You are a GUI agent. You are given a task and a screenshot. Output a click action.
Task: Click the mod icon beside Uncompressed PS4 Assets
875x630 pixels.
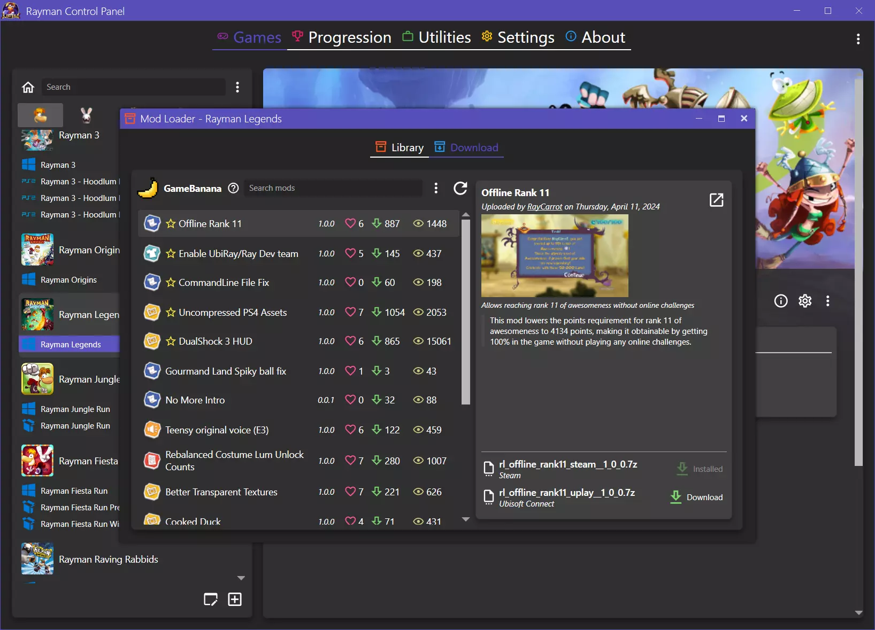(152, 312)
